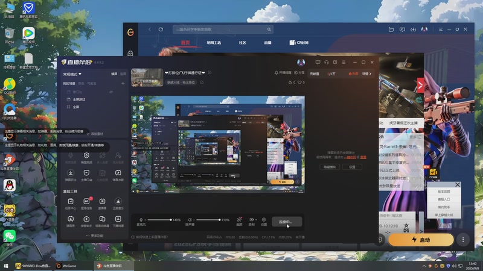
Task: Click orange 重置 link in danmaku panel
Action: (x=363, y=157)
